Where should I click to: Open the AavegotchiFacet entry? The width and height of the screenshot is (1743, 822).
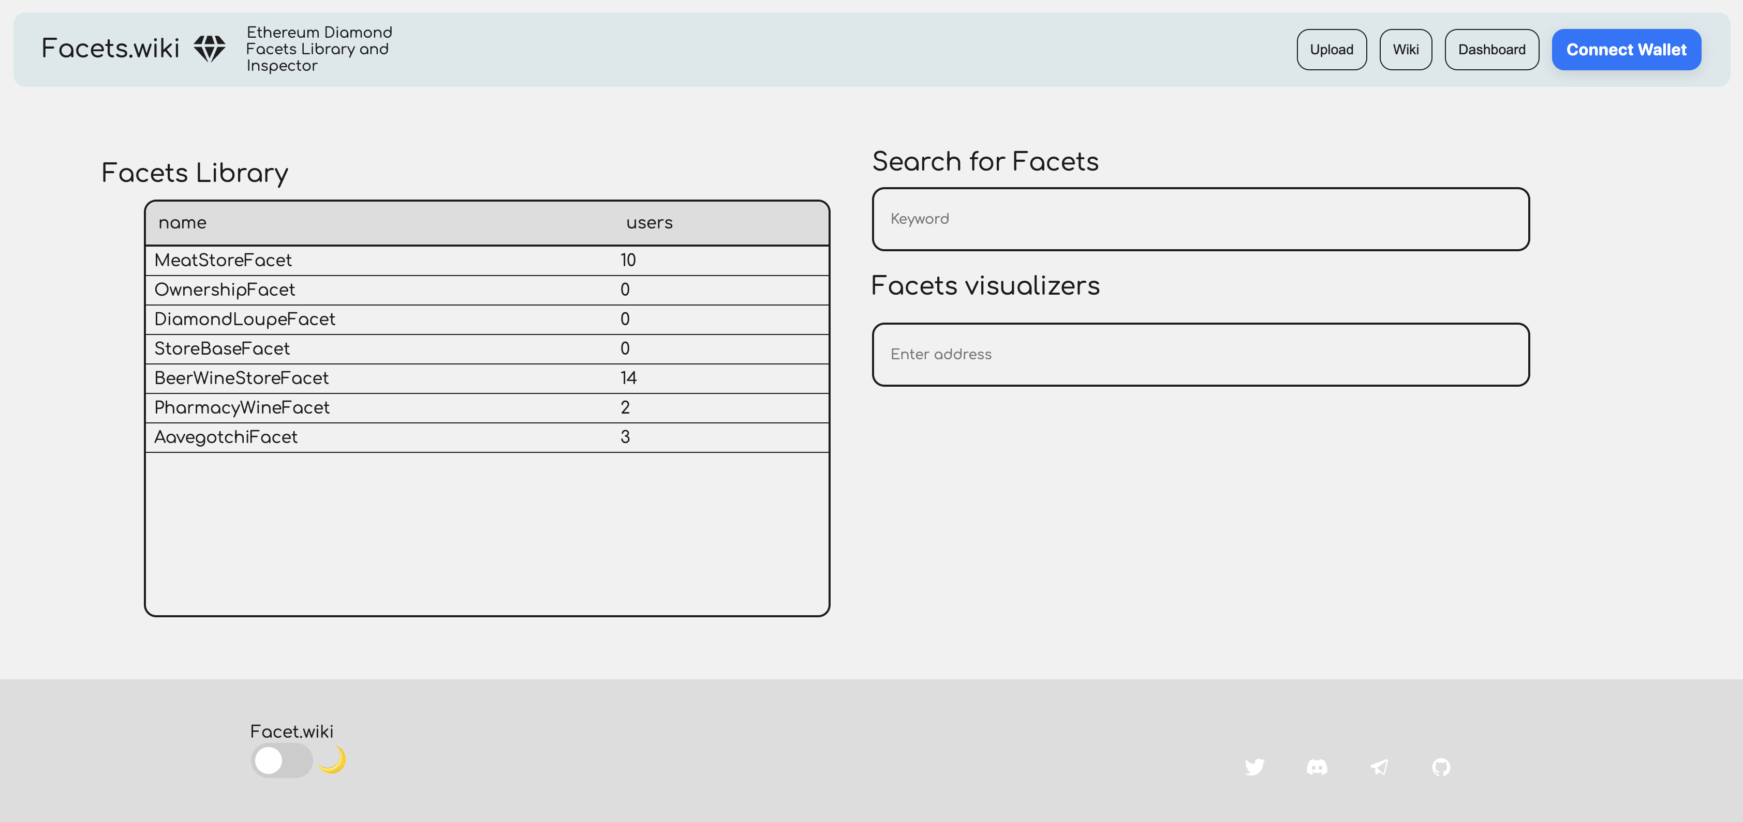click(226, 437)
